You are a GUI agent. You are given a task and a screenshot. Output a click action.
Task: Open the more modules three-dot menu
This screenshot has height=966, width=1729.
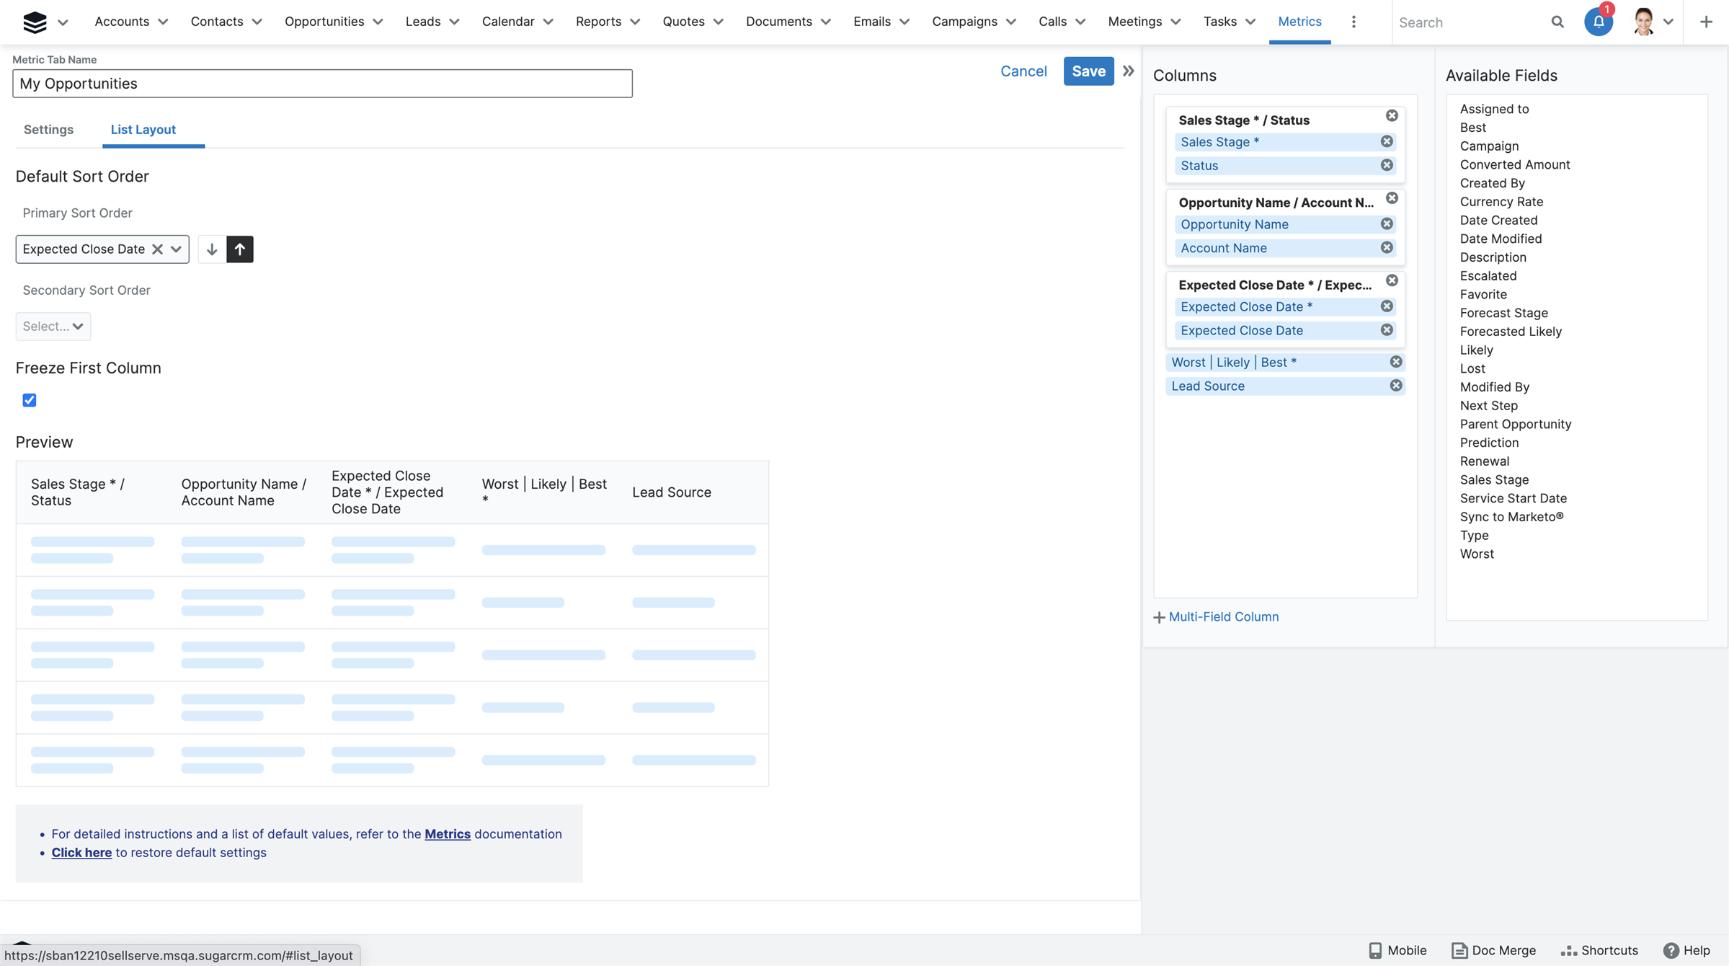point(1354,22)
